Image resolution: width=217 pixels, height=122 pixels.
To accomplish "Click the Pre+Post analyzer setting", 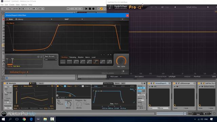I will point(197,77).
